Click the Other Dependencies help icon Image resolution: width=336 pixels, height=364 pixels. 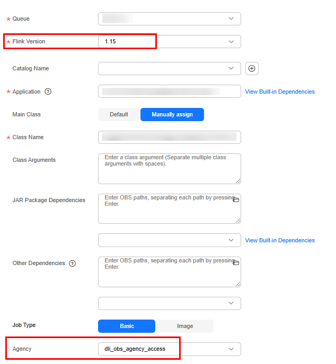(73, 263)
